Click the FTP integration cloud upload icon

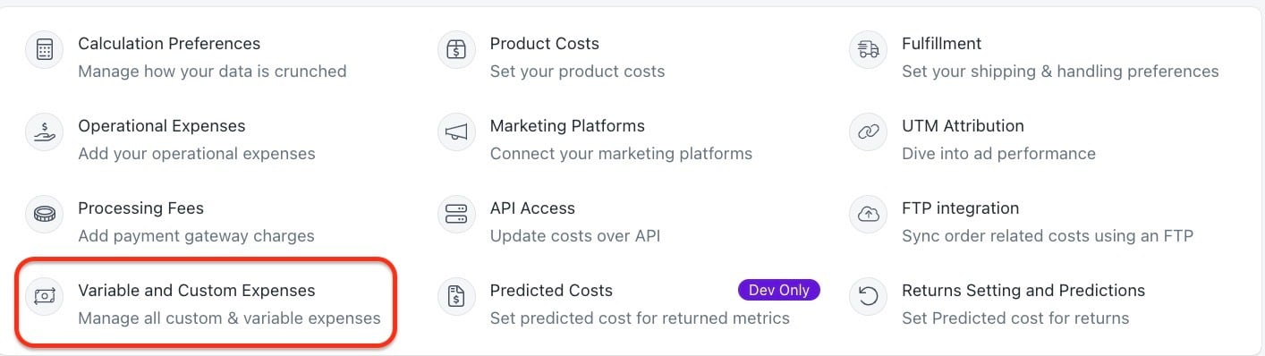click(x=868, y=214)
